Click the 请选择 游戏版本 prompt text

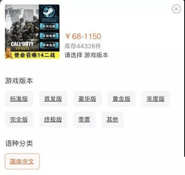[x=86, y=55]
